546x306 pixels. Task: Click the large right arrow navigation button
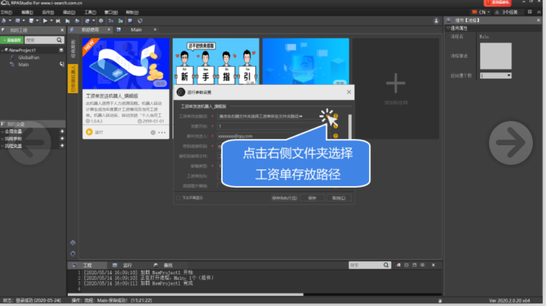tap(510, 143)
